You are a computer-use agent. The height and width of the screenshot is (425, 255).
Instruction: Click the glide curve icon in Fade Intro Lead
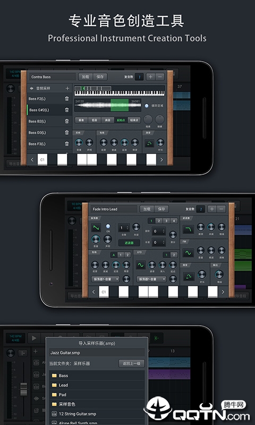pos(189,276)
